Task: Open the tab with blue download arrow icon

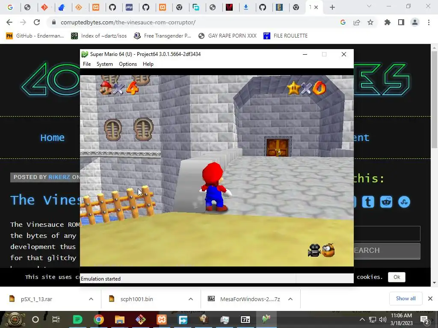Action: 246,7
